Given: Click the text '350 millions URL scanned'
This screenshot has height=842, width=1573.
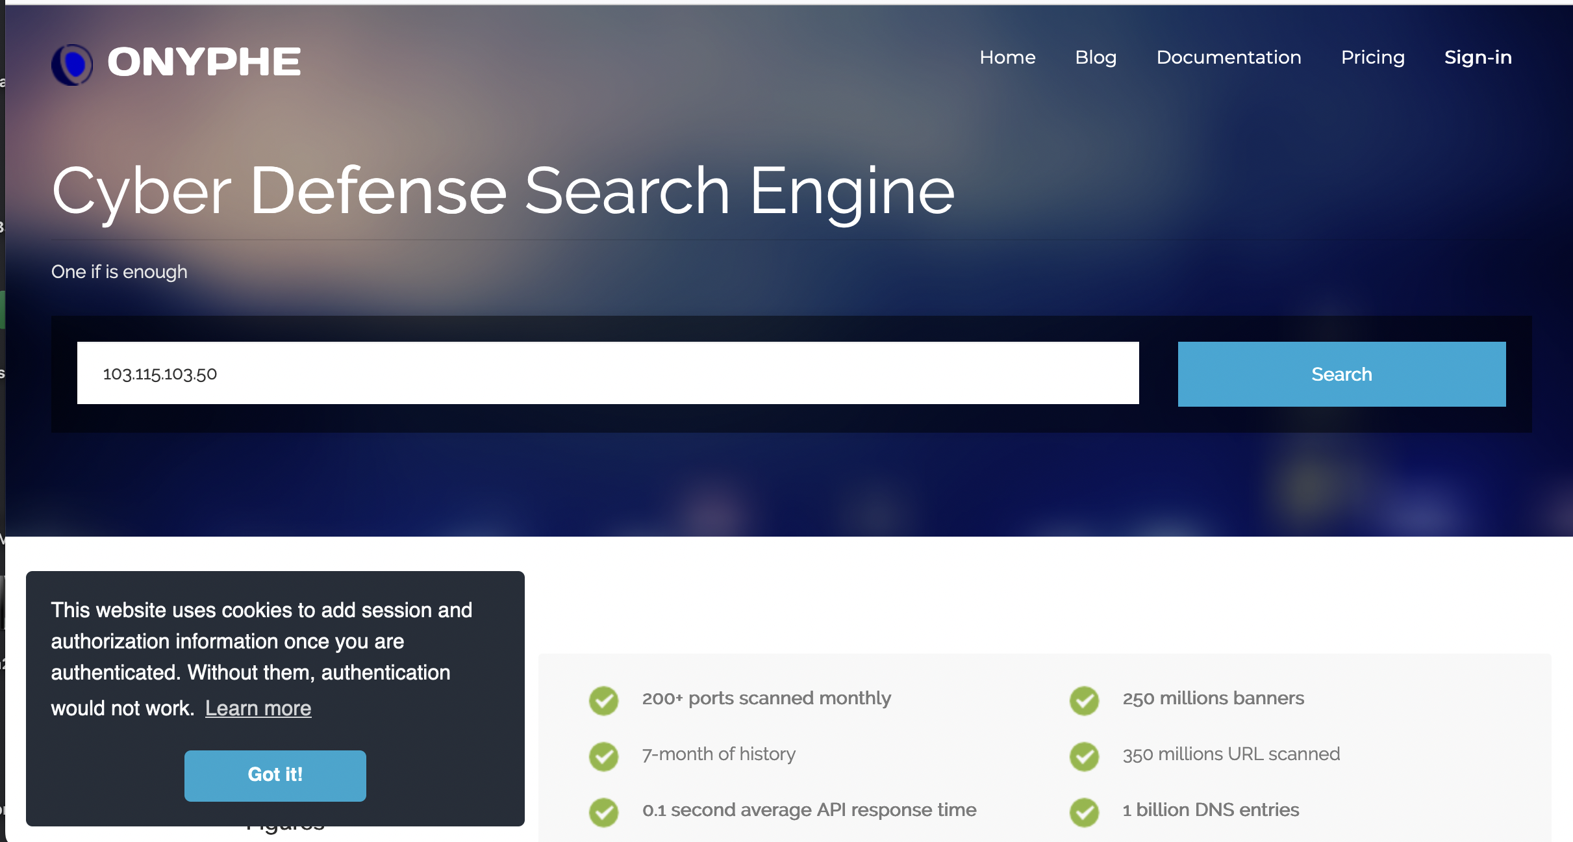Looking at the screenshot, I should click(x=1231, y=754).
